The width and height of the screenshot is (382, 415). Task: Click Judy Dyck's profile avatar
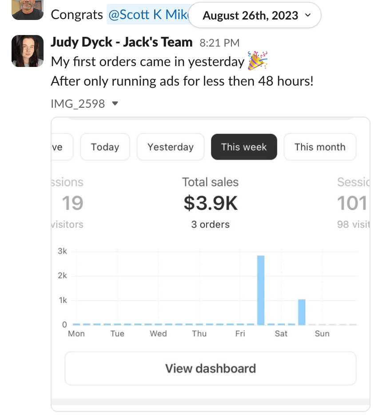tap(28, 51)
